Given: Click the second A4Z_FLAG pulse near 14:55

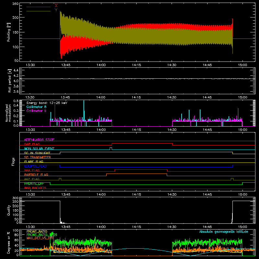Looking at the screenshot, I should tap(232, 179).
